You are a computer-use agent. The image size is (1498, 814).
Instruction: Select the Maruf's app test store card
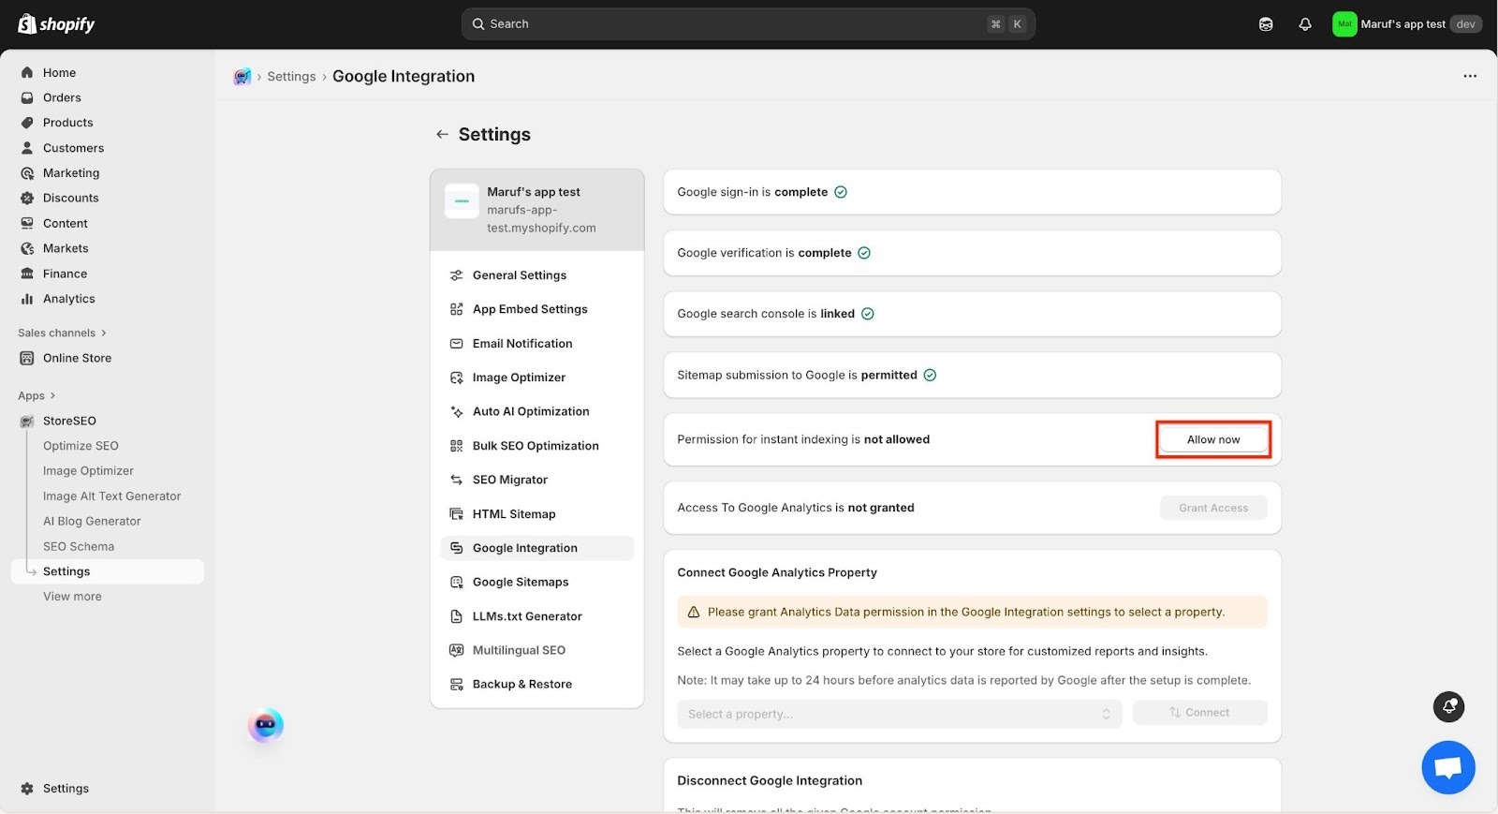coord(537,210)
